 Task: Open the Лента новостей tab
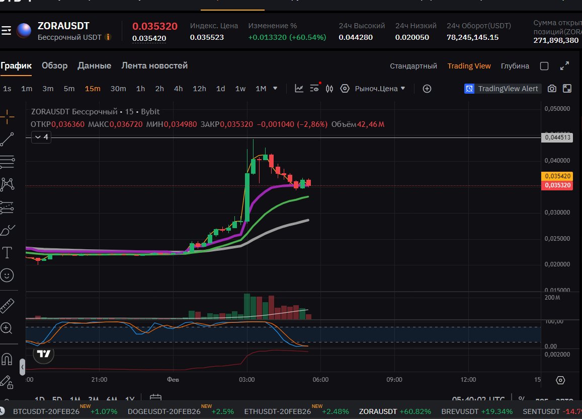pos(154,66)
